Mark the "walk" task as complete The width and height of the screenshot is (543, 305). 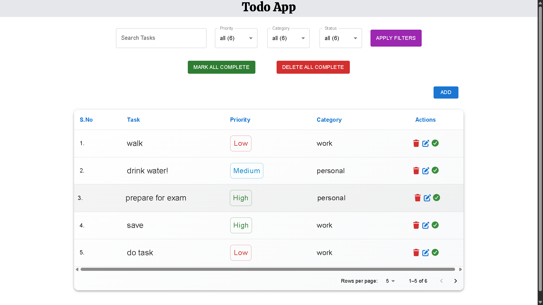pyautogui.click(x=435, y=143)
